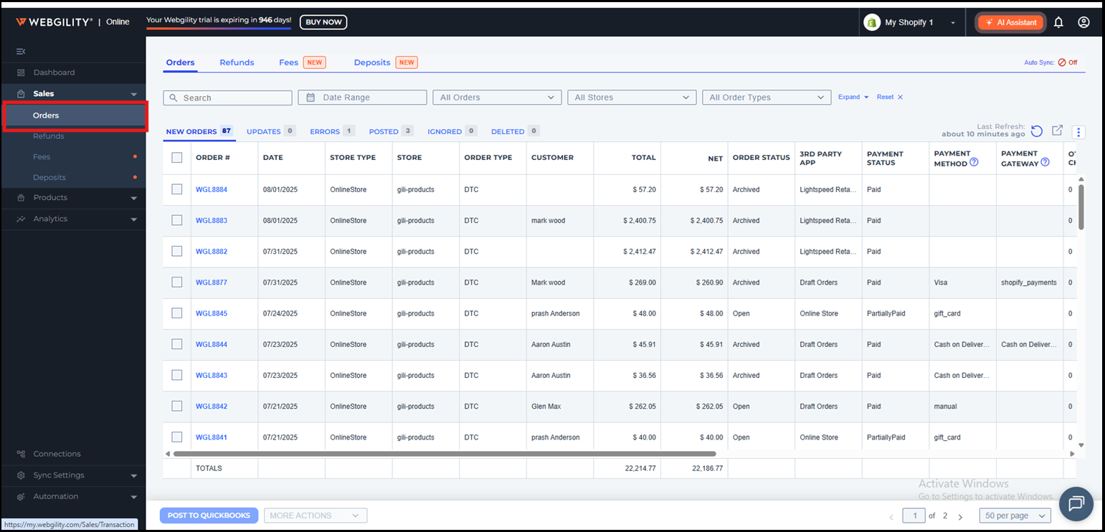Open the All Stores dropdown
Image resolution: width=1105 pixels, height=532 pixels.
pyautogui.click(x=632, y=98)
